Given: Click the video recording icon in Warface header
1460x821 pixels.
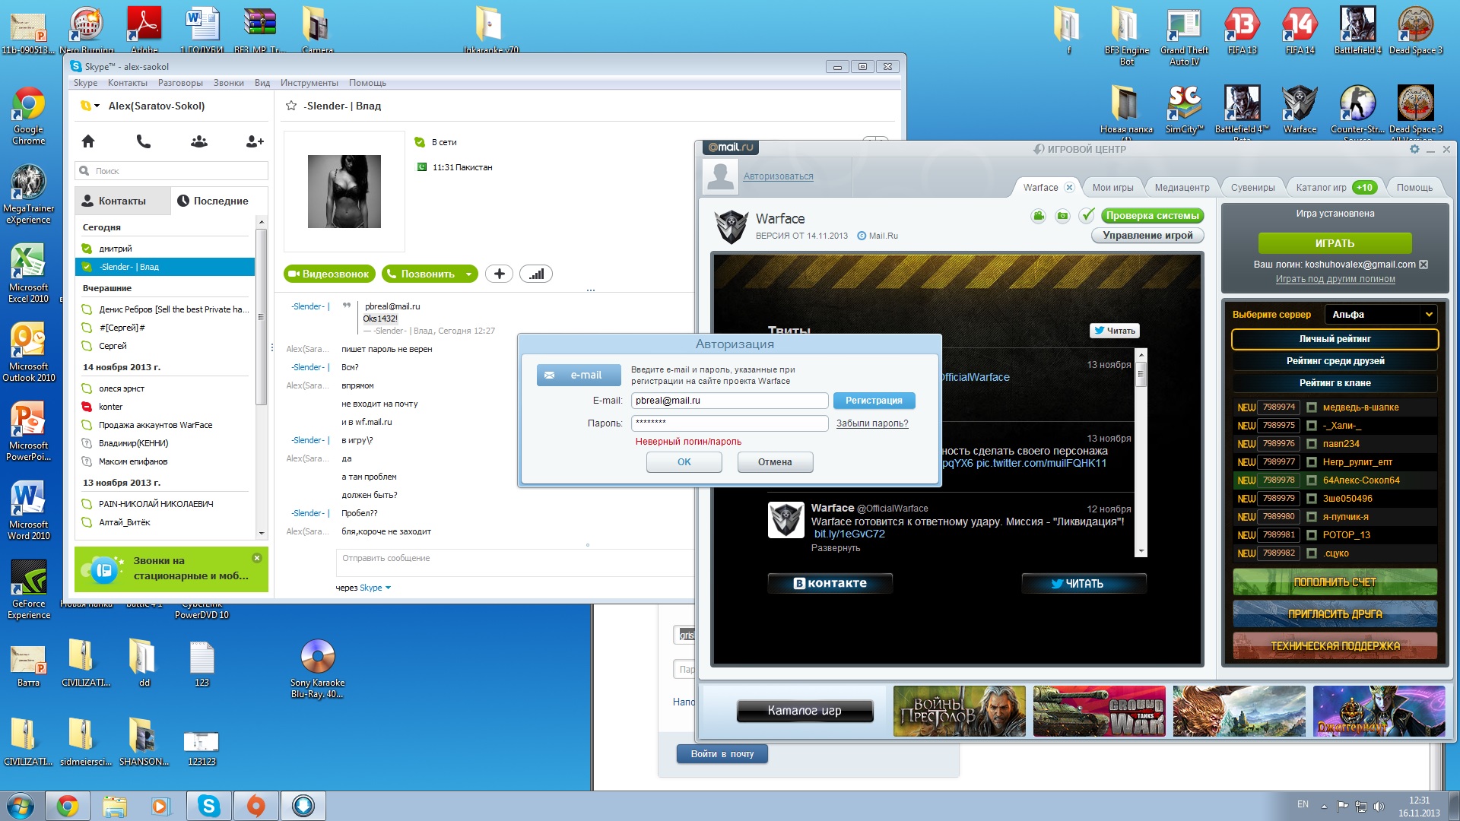Looking at the screenshot, I should coord(1039,216).
